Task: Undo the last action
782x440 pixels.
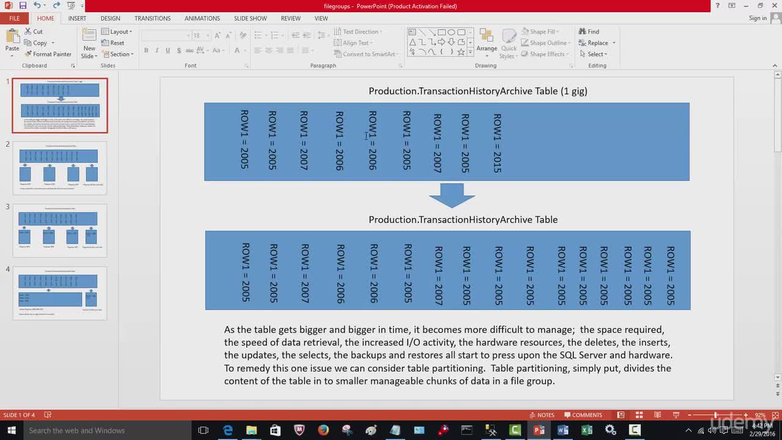Action: pos(37,5)
